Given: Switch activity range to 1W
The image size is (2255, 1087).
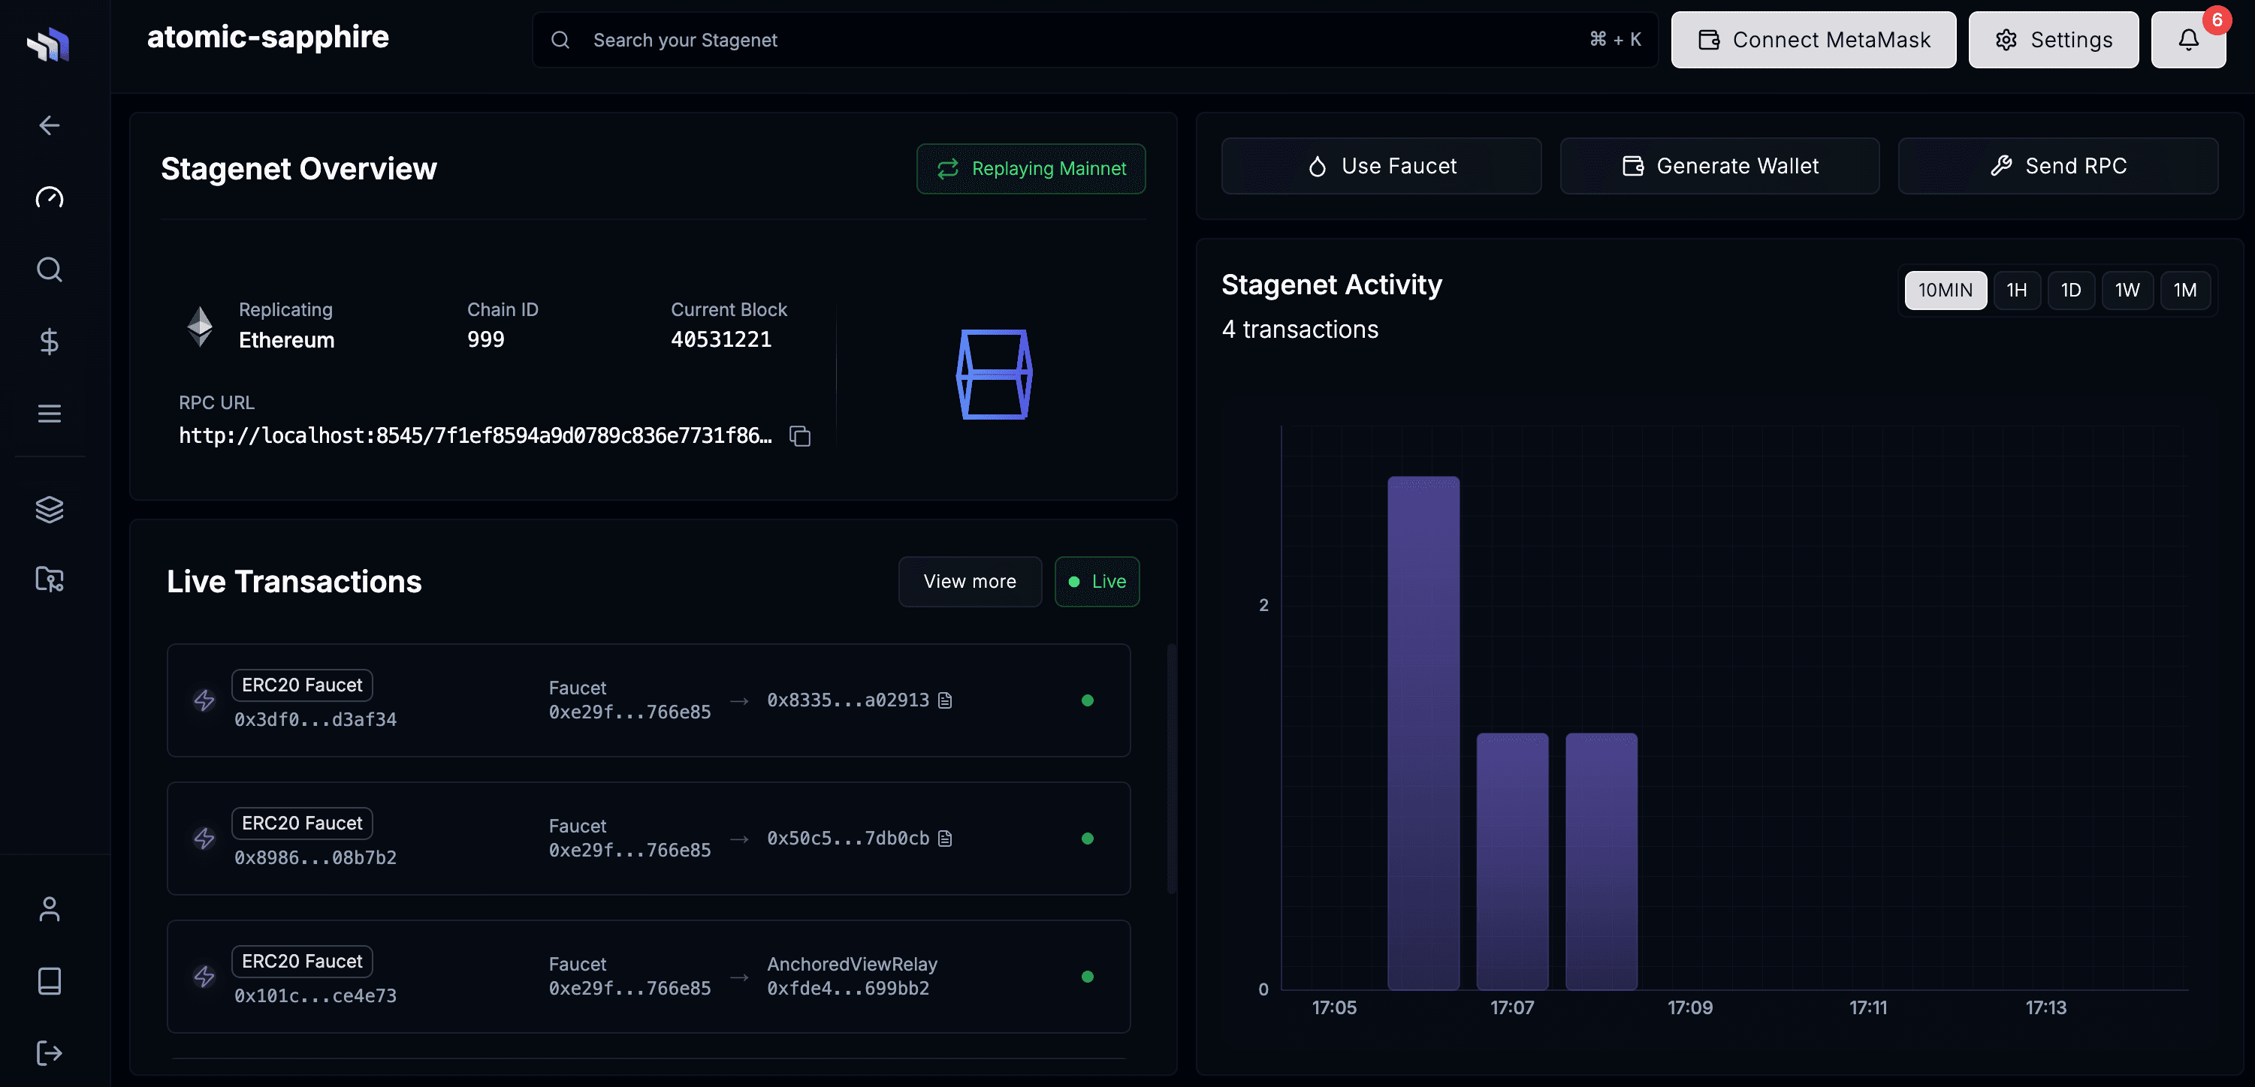Looking at the screenshot, I should (2127, 291).
